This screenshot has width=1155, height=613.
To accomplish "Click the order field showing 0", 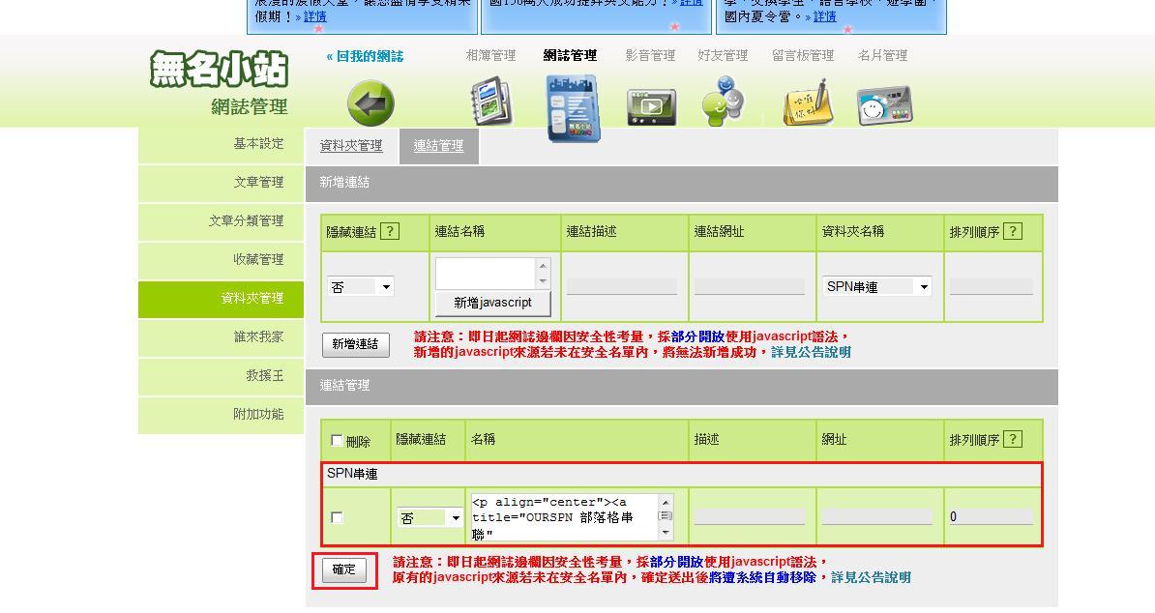I will pyautogui.click(x=992, y=516).
